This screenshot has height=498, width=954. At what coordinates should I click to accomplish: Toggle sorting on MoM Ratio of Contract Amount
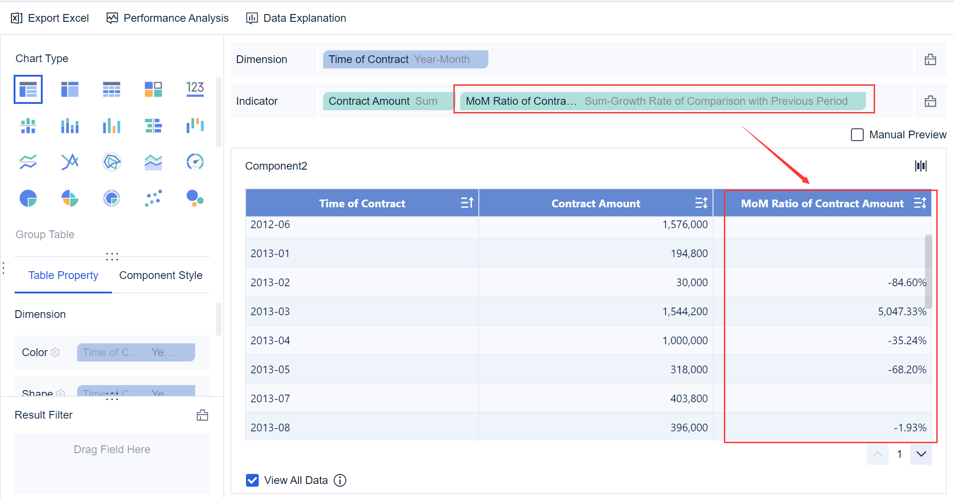[921, 203]
